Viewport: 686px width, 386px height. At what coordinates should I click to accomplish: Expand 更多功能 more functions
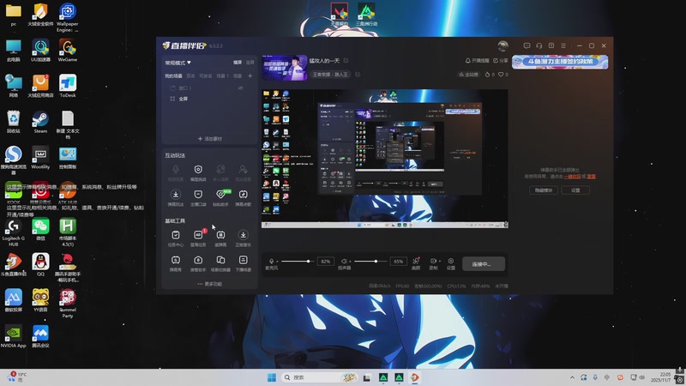[x=209, y=284]
